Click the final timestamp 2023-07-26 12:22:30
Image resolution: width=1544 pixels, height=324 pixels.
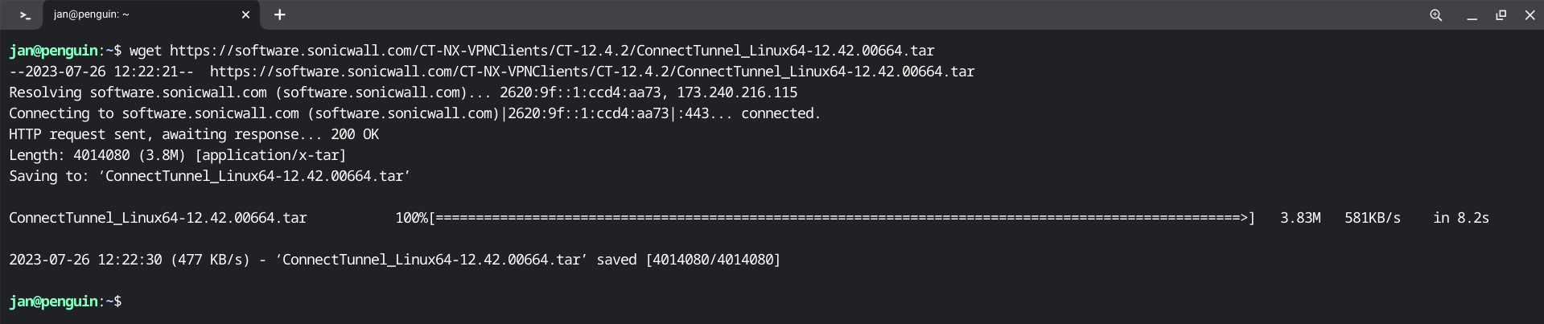[x=85, y=260]
